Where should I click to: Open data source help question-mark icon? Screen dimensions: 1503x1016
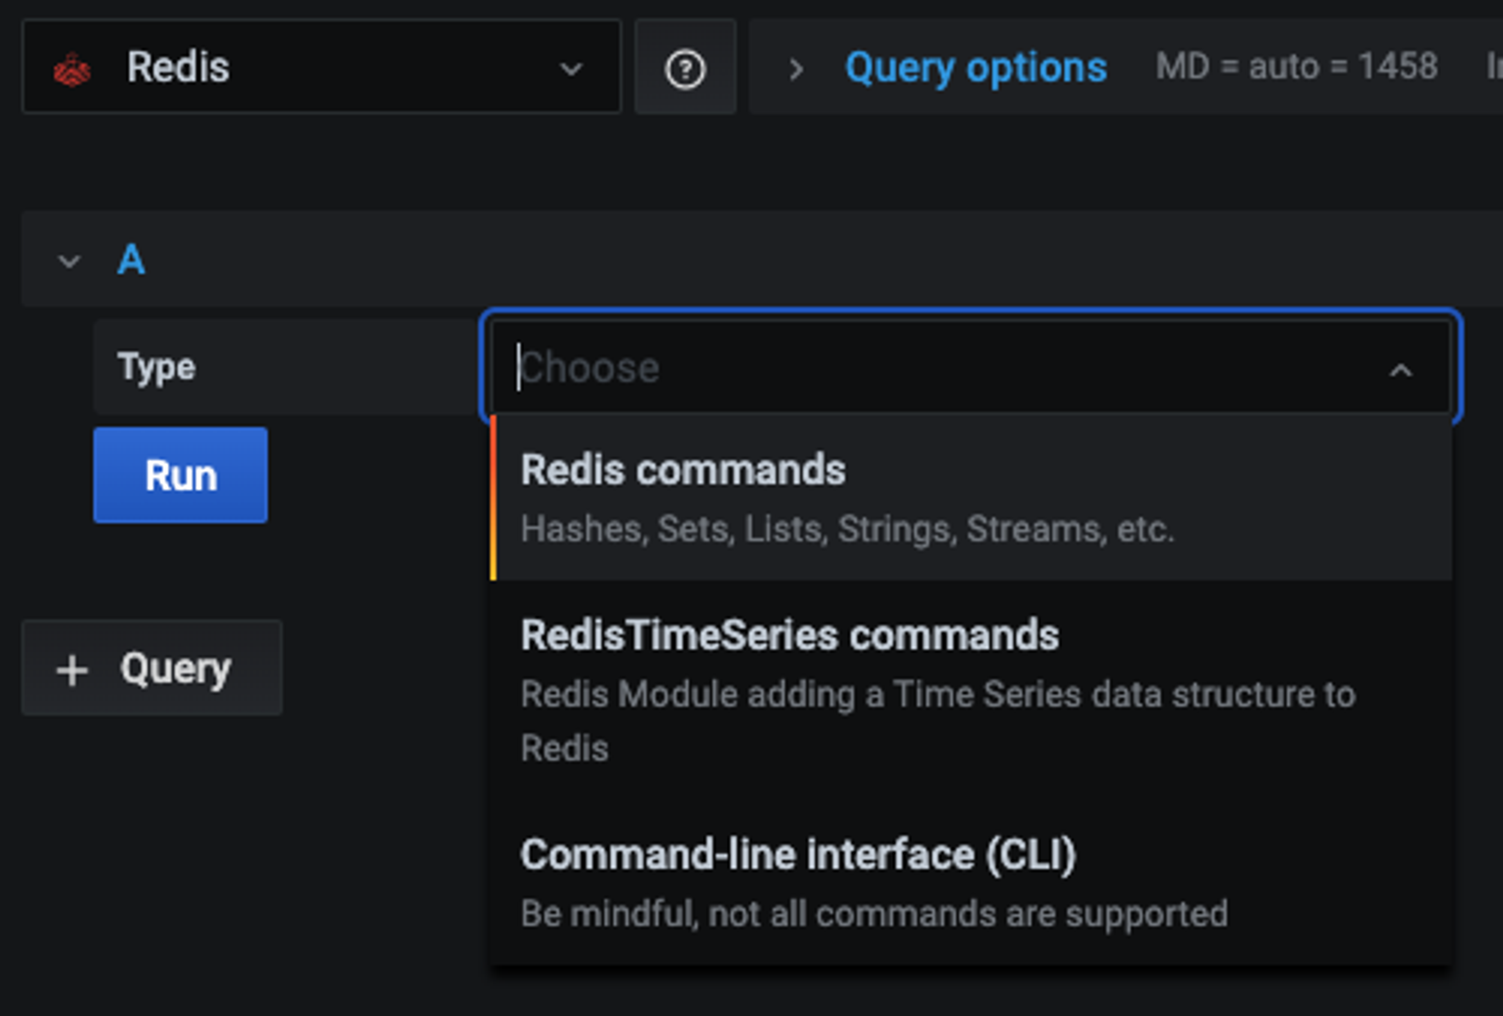coord(685,68)
